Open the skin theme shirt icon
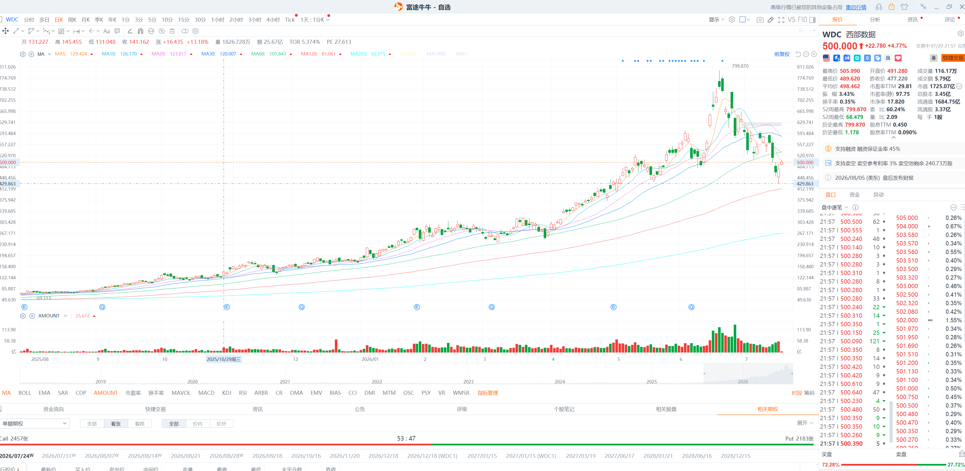Screen dimensions: 965x471 click(x=904, y=7)
